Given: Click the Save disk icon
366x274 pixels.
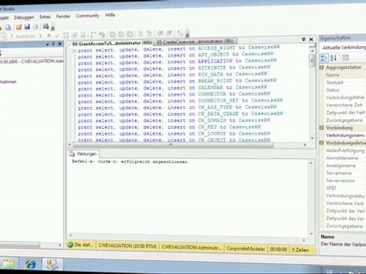Looking at the screenshot, I should pos(27,27).
